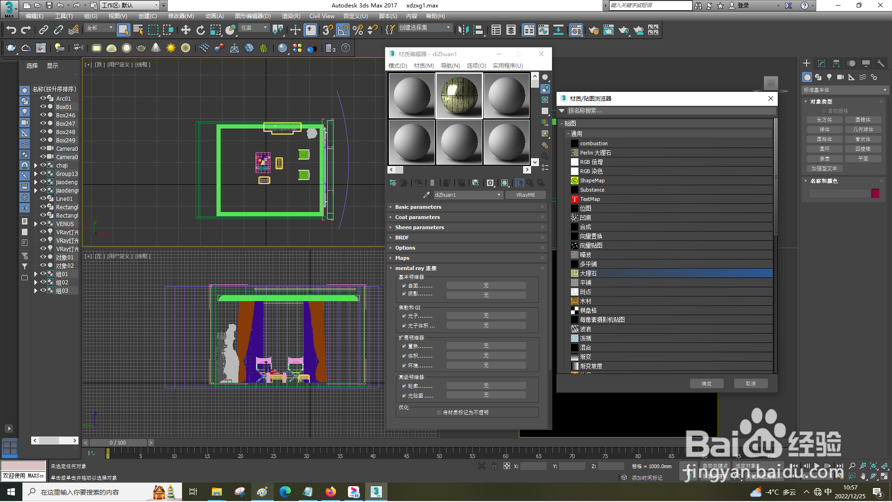This screenshot has width=892, height=502.
Task: Click the eyedropper to pick material from object
Action: coord(426,195)
